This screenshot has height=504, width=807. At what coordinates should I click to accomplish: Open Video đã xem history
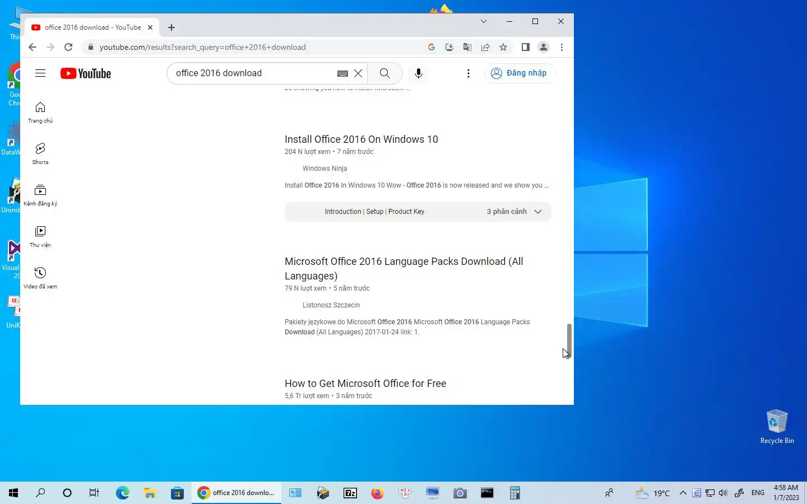coord(40,278)
